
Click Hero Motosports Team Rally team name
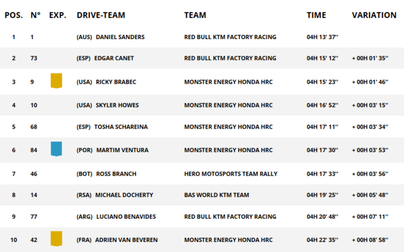tap(231, 174)
